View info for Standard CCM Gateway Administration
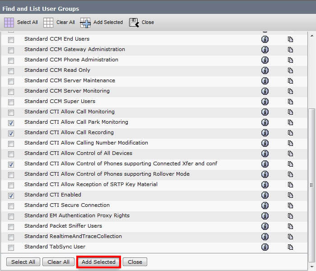The height and width of the screenshot is (271, 316). pyautogui.click(x=265, y=50)
